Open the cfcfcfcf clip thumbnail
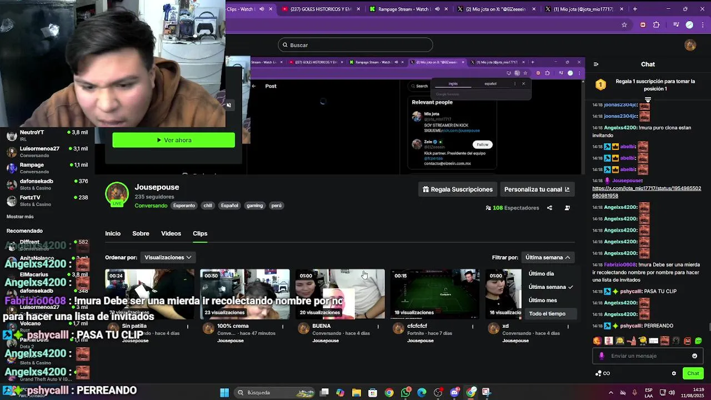Viewport: 711px width, 400px height. [435, 294]
